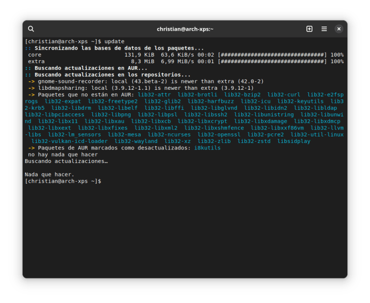The image size is (370, 303).
Task: Click package name lib32-vulkan-icd-loader
Action: [69, 141]
